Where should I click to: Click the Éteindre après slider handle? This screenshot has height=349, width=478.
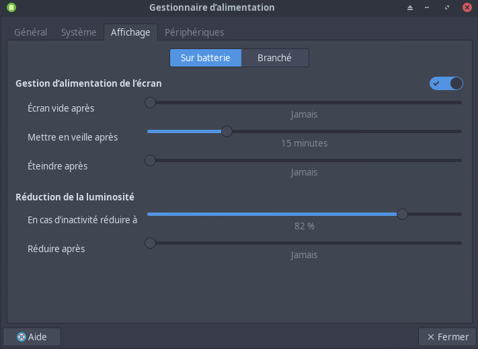151,160
